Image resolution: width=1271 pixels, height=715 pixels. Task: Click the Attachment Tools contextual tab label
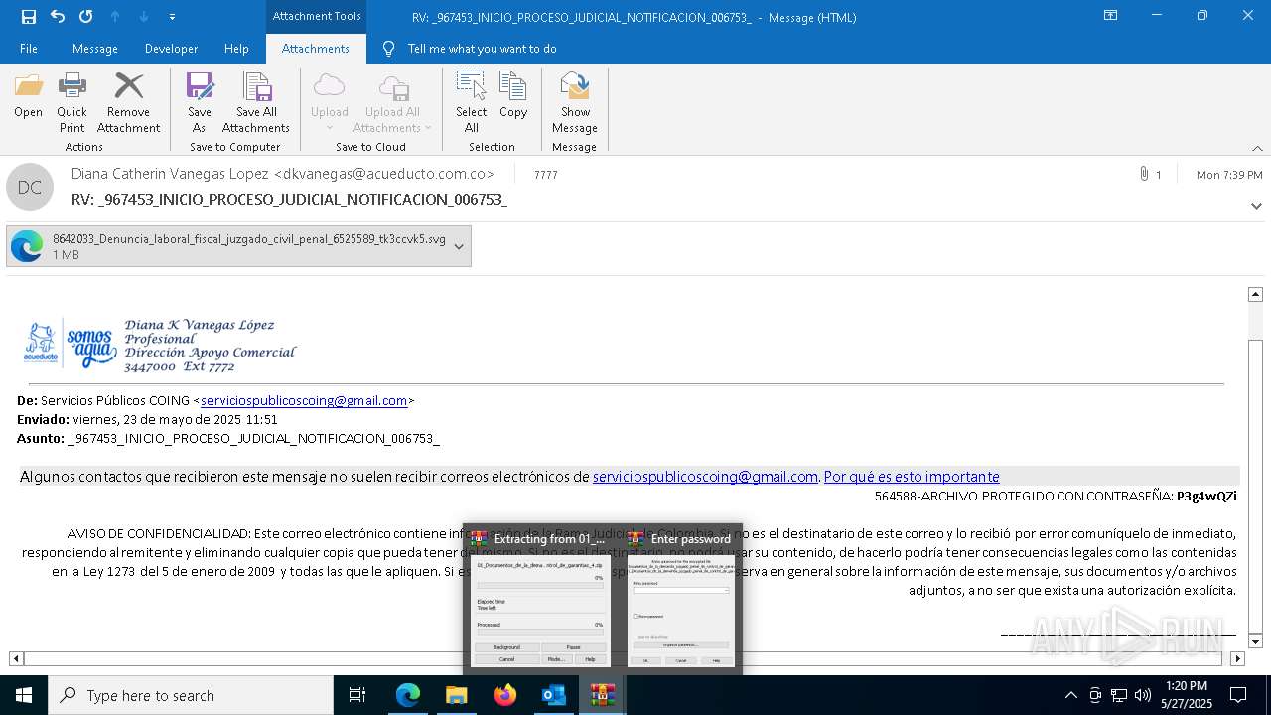pos(316,16)
